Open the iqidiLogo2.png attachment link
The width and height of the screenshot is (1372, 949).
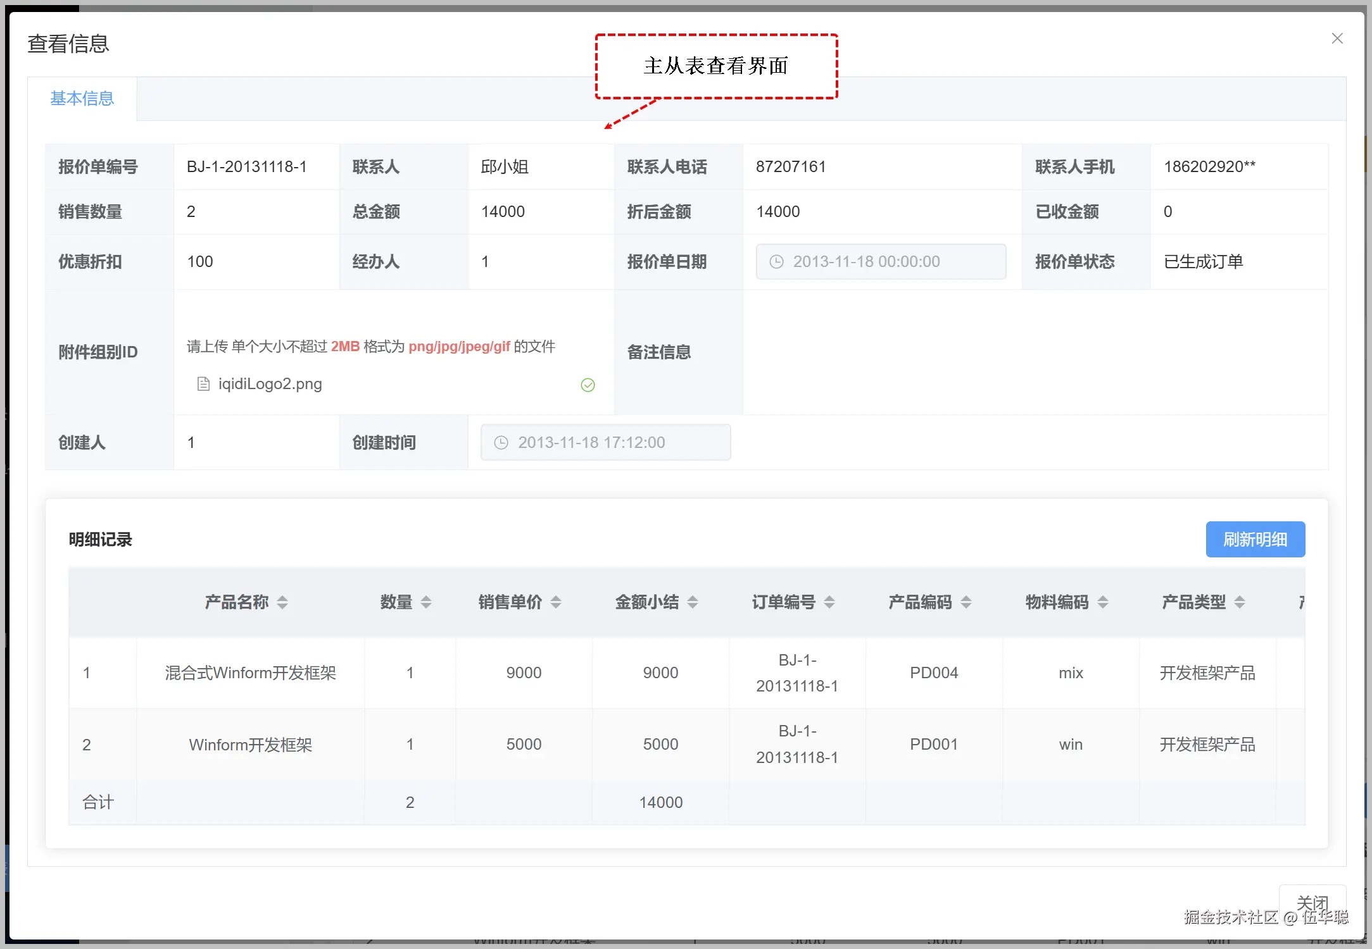270,384
